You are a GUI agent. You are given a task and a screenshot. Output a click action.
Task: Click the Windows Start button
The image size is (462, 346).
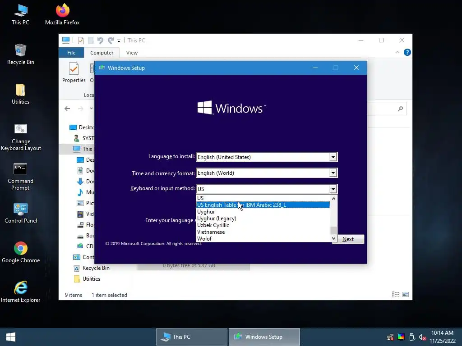tap(11, 337)
